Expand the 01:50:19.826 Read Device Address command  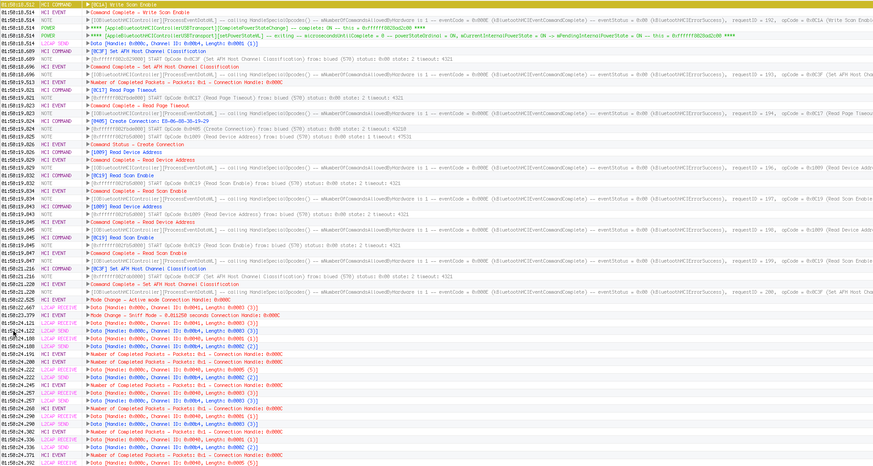point(88,152)
